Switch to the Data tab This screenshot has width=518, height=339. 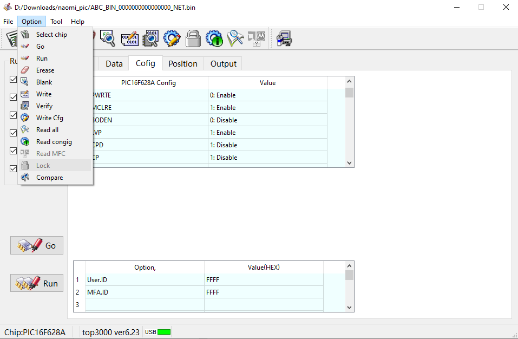(x=114, y=64)
